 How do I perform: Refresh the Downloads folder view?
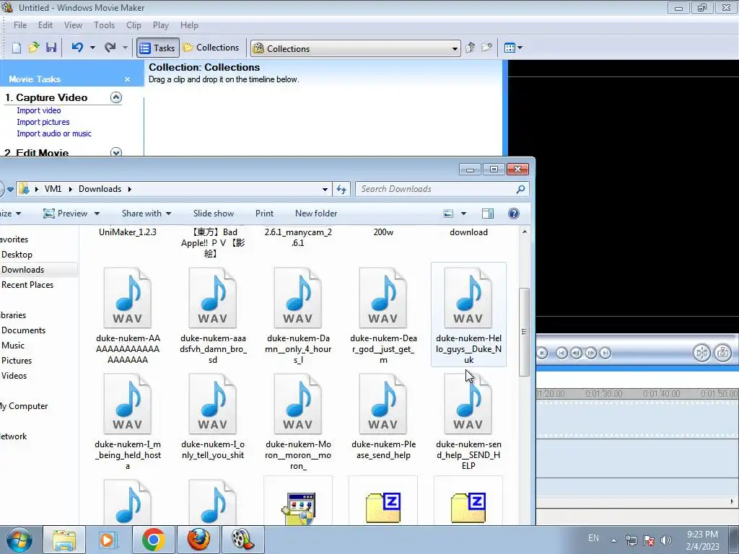point(341,190)
